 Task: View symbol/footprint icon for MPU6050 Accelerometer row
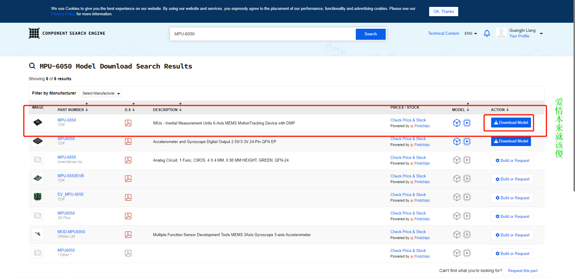[x=467, y=141]
